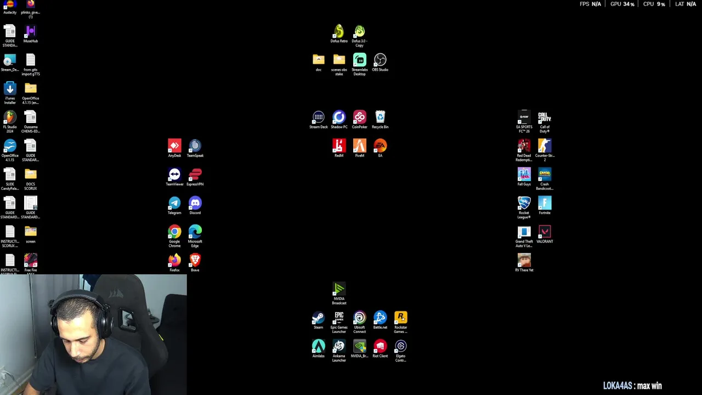Open Rockstar Games Launcher shortcut
Image resolution: width=702 pixels, height=395 pixels.
click(x=401, y=322)
